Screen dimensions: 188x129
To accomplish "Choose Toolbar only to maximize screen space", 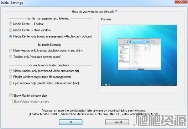I will 11,57.
